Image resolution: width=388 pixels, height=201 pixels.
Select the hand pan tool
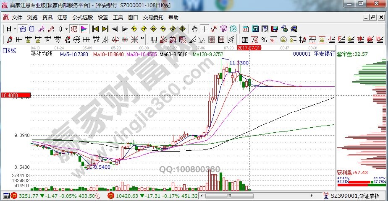[195, 29]
